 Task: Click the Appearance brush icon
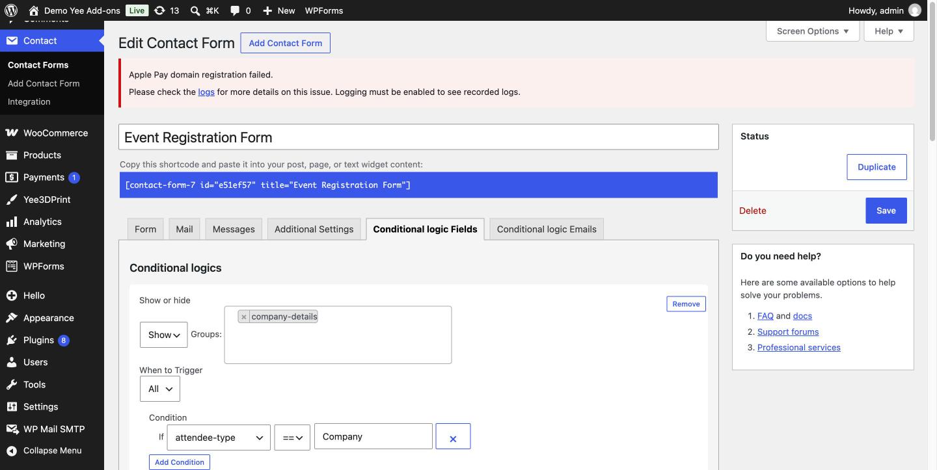12,318
